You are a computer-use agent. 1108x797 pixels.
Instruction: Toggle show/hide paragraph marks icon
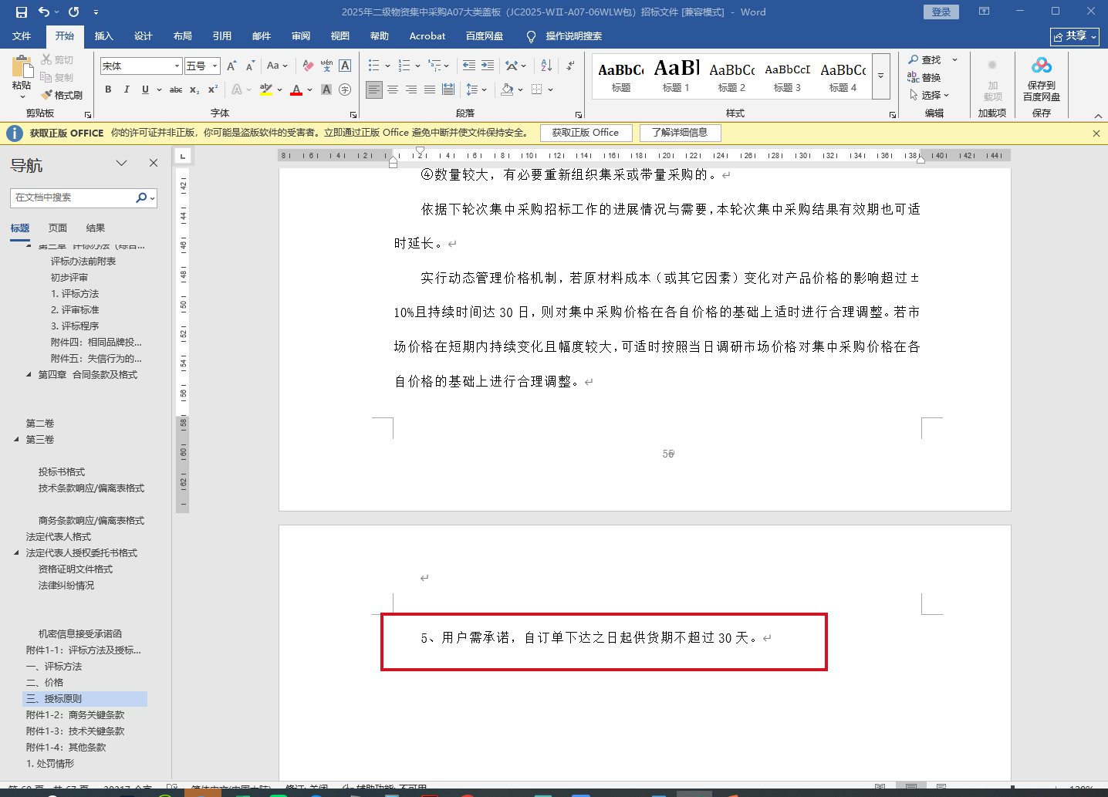pyautogui.click(x=569, y=66)
